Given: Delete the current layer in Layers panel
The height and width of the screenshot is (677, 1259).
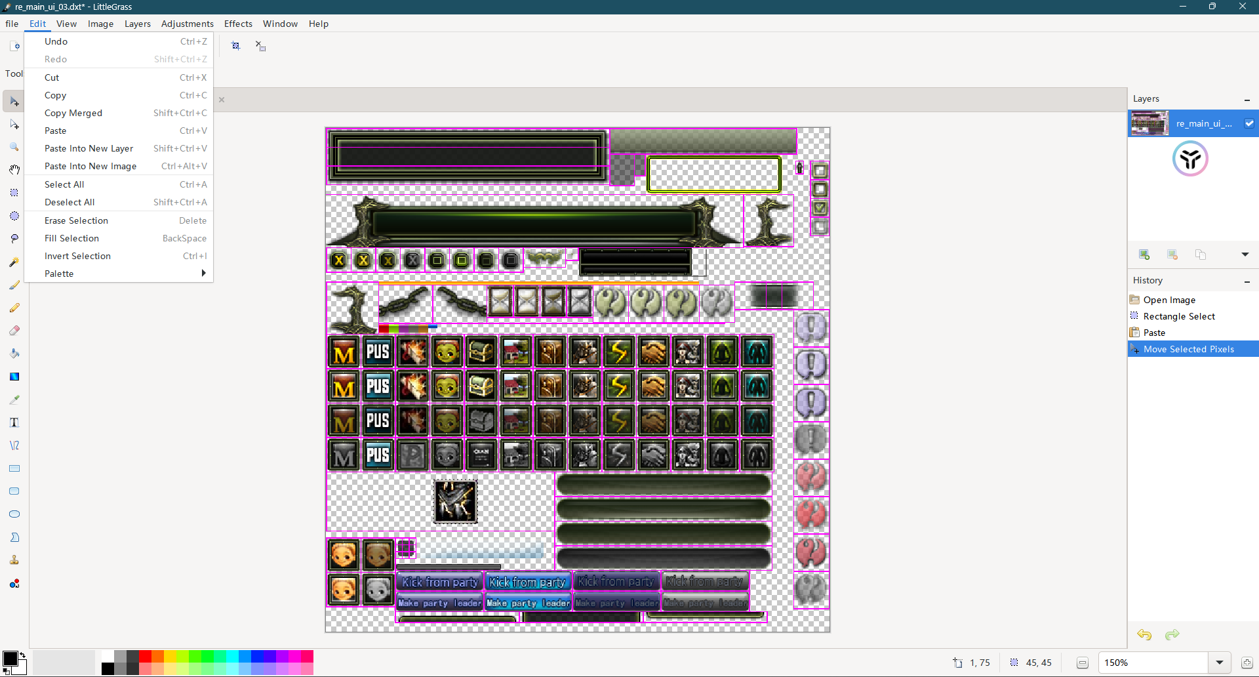Looking at the screenshot, I should pos(1172,255).
